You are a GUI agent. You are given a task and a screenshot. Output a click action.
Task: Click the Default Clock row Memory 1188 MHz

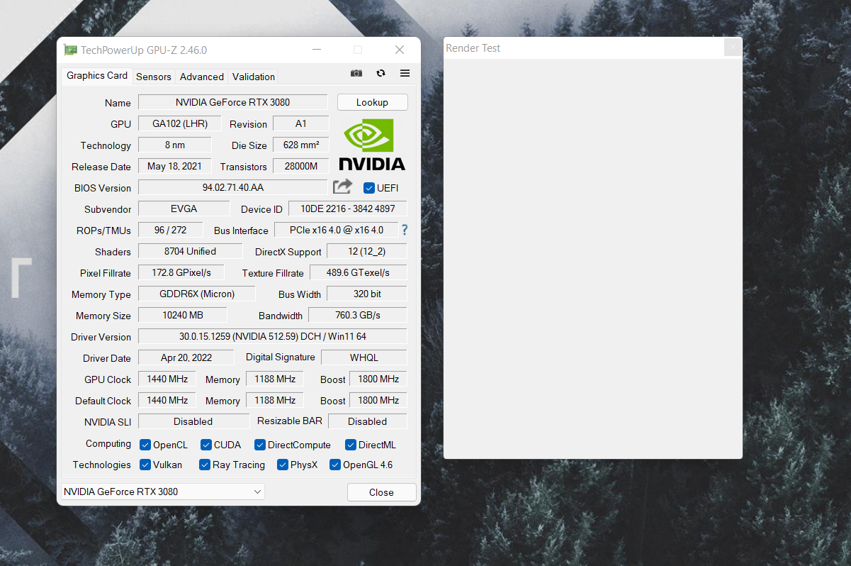coord(275,400)
